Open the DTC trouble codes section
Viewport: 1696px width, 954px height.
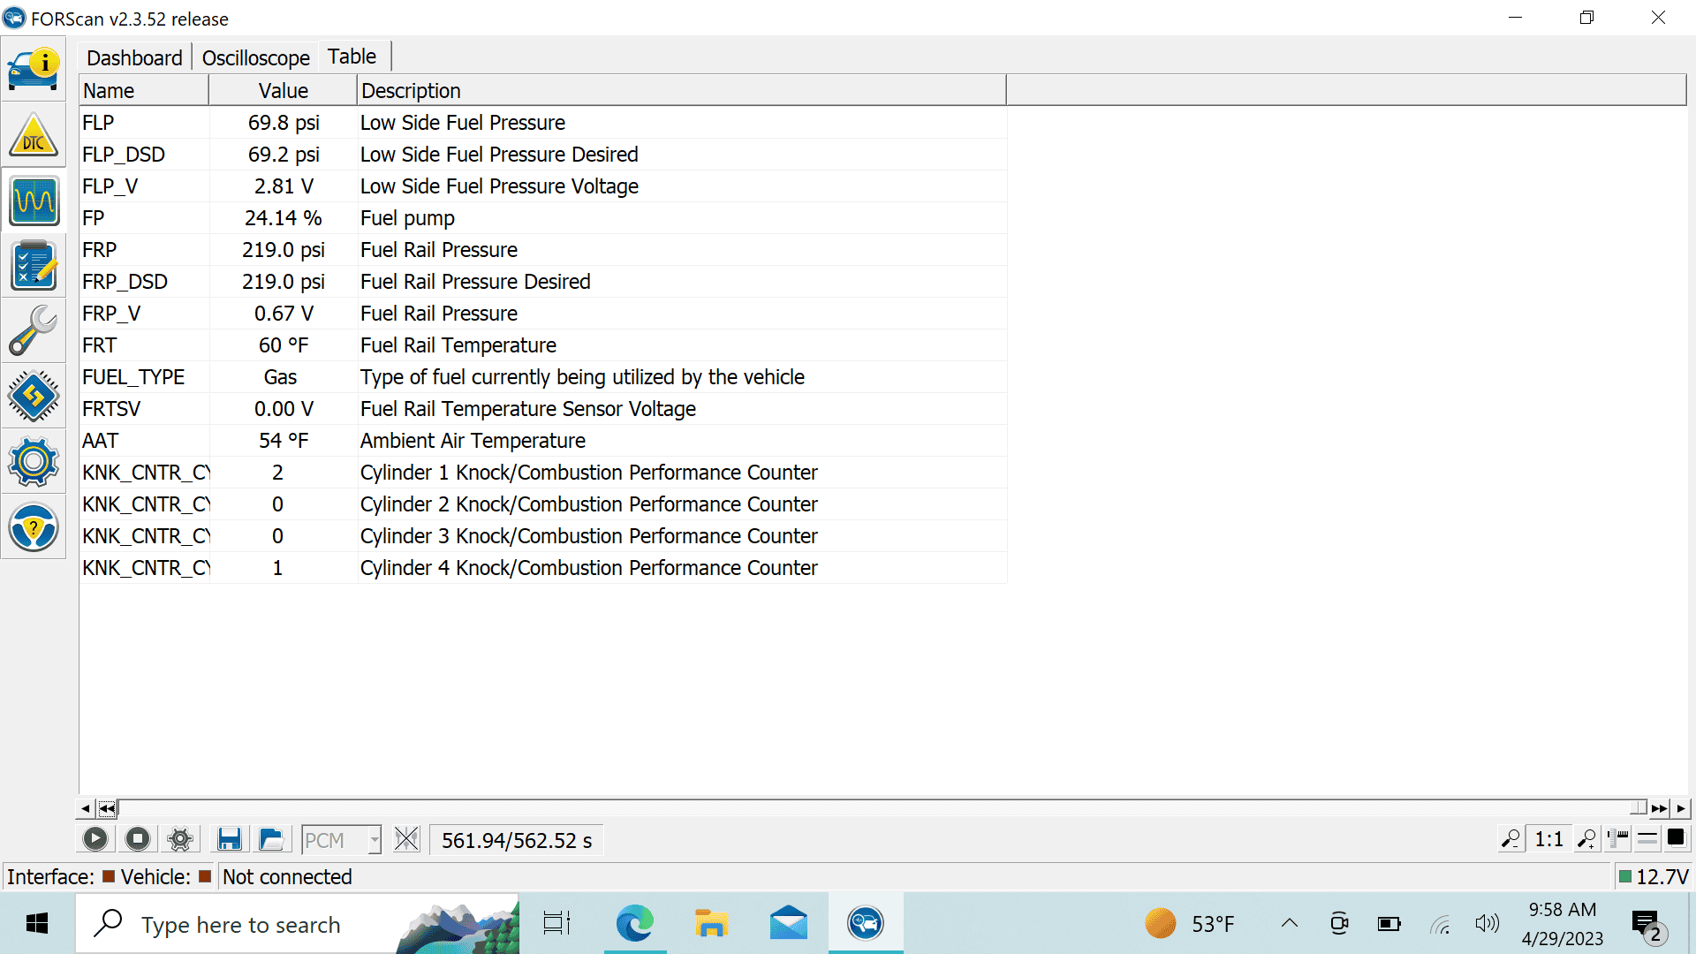point(34,135)
